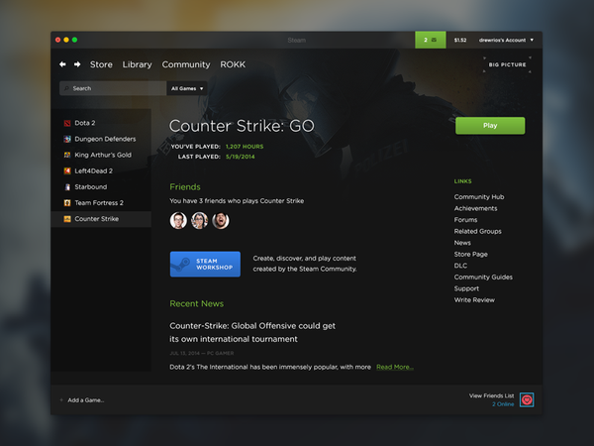Click Add a Game text

point(86,400)
